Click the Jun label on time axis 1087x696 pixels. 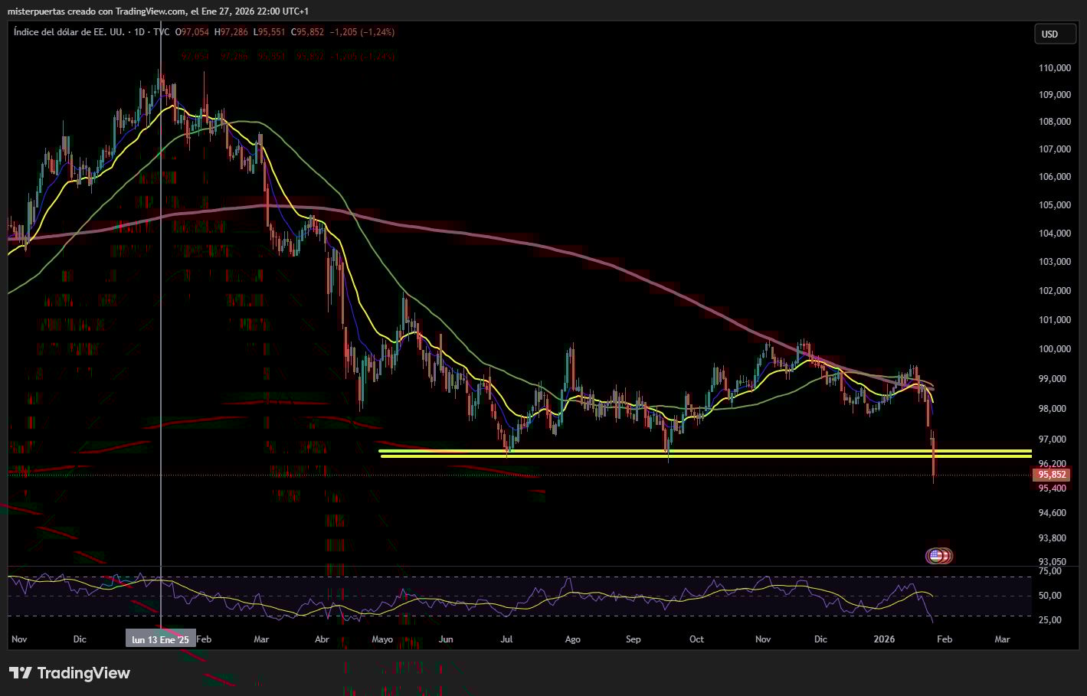pyautogui.click(x=446, y=639)
